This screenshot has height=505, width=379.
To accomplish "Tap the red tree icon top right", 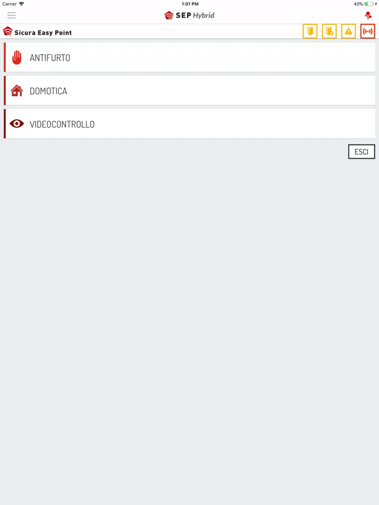I will tap(368, 16).
